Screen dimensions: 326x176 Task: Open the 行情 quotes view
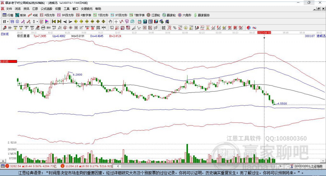[8, 15]
